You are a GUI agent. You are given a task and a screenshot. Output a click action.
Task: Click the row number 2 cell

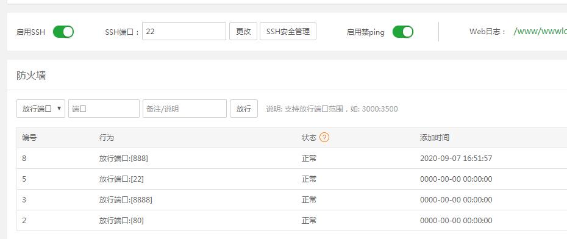point(24,220)
